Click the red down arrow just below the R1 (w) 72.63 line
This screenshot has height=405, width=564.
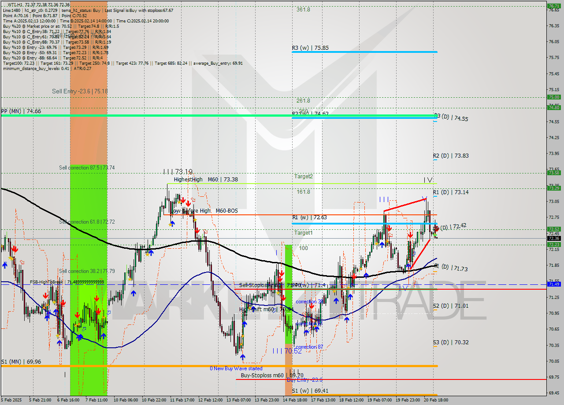[x=390, y=228]
